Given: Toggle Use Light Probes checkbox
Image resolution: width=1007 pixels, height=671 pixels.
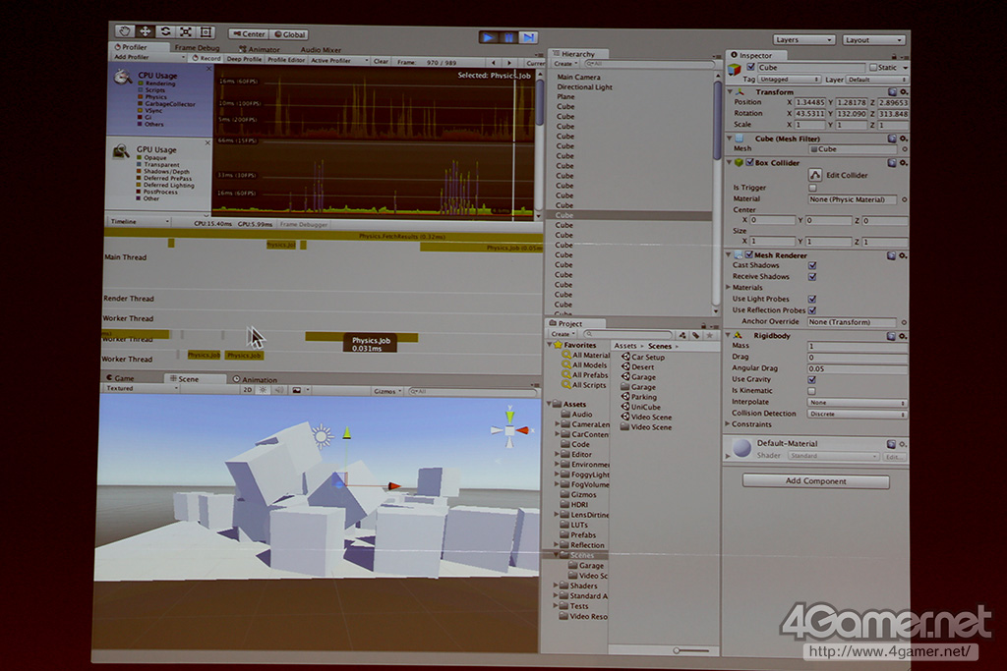Looking at the screenshot, I should point(812,299).
